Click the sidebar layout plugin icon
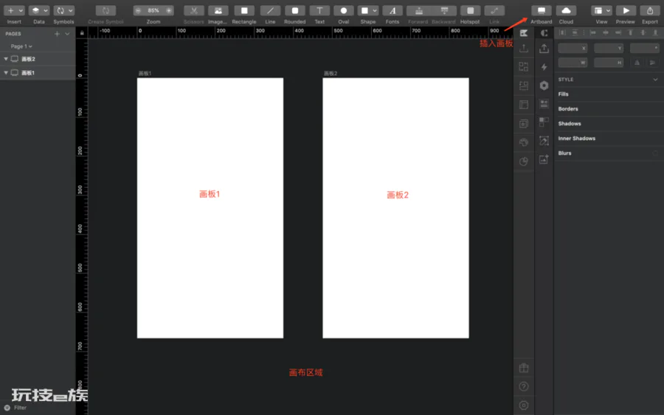 point(524,105)
